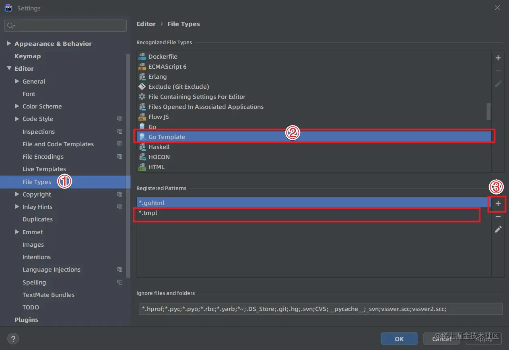The width and height of the screenshot is (509, 350).
Task: Click the file types list scrollbar
Action: [x=488, y=111]
